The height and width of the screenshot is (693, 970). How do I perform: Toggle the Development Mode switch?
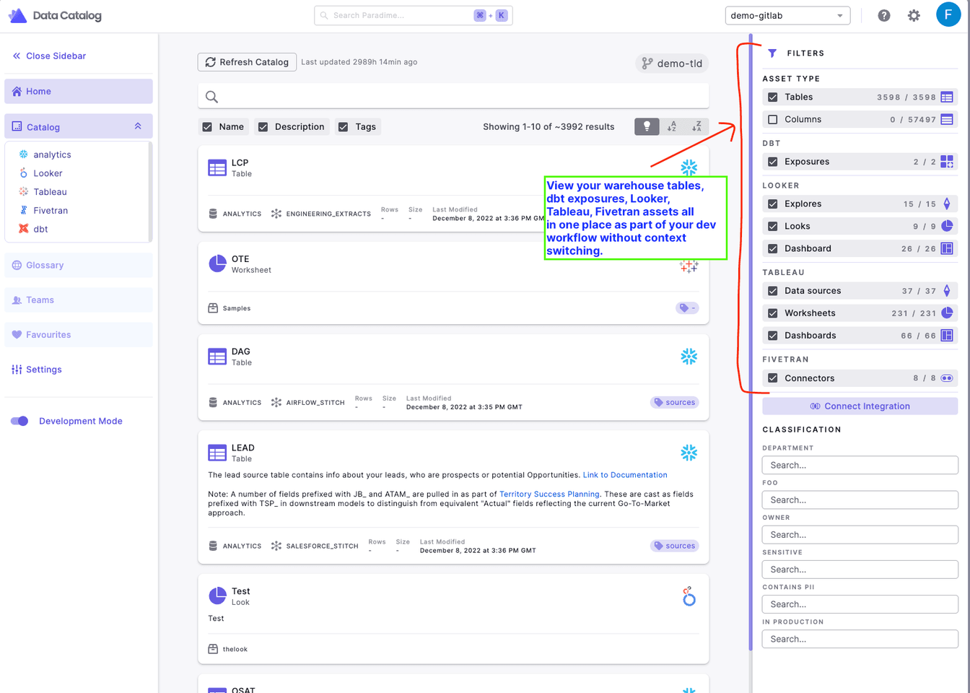coord(19,421)
